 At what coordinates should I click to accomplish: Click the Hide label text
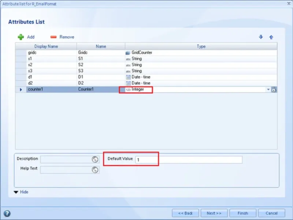pos(24,192)
